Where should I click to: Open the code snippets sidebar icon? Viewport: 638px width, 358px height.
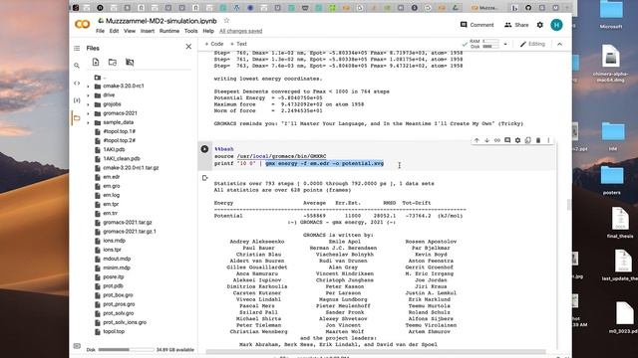coord(77,84)
